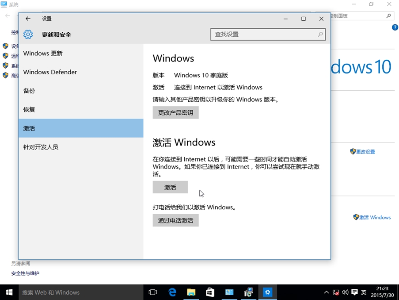The height and width of the screenshot is (300, 399).
Task: Click 更改设置 link in System window
Action: click(365, 152)
